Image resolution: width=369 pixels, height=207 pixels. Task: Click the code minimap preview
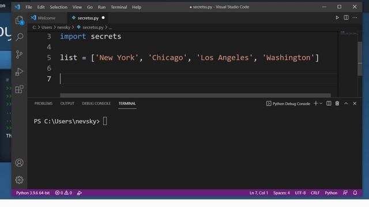coord(348,33)
